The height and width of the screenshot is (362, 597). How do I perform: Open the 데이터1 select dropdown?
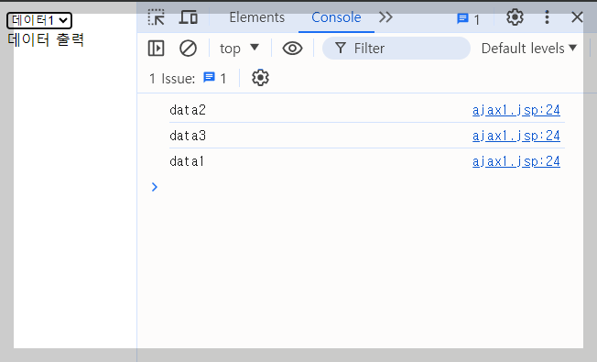click(39, 20)
